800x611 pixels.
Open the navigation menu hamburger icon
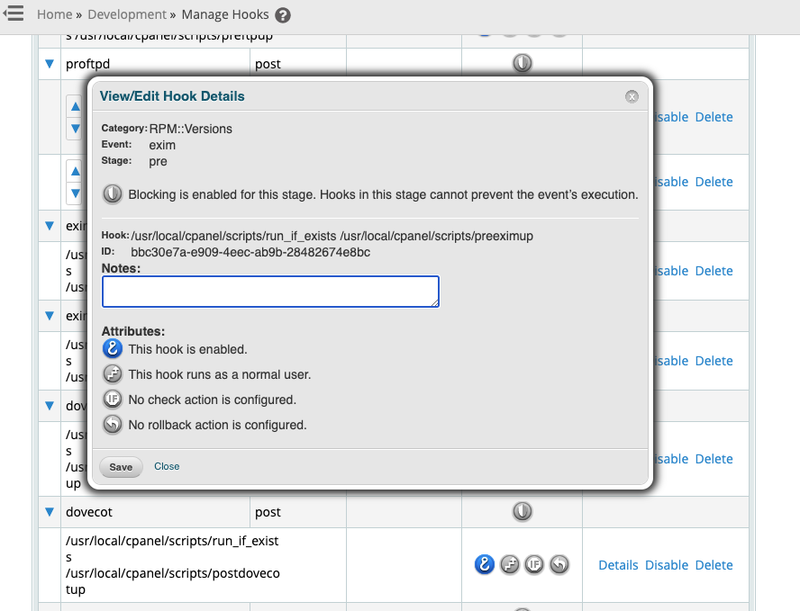click(14, 13)
